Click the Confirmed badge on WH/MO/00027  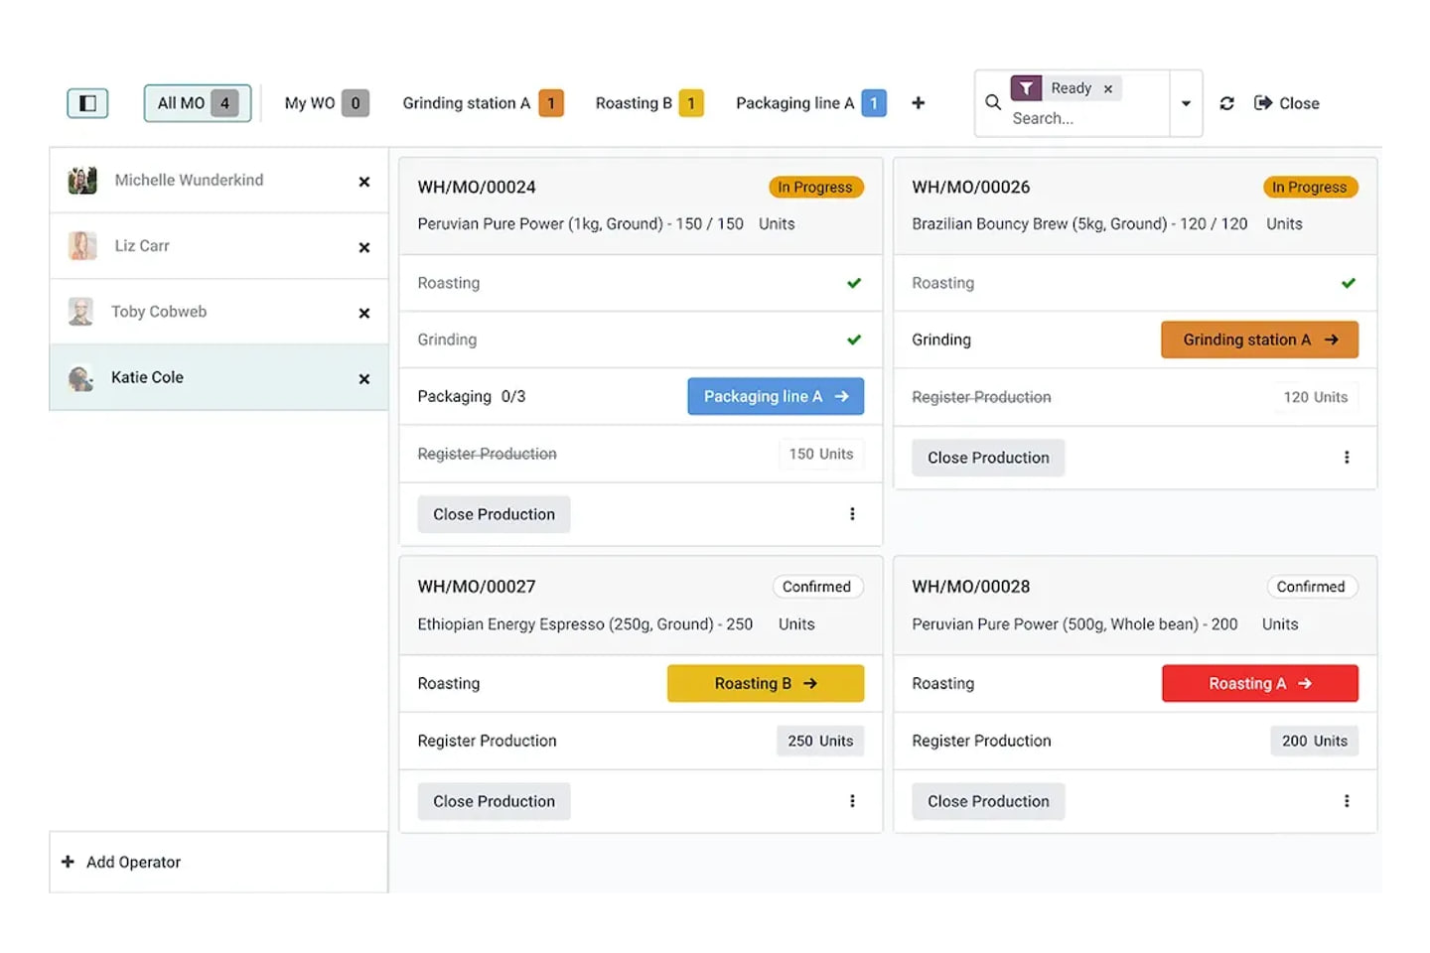point(816,587)
